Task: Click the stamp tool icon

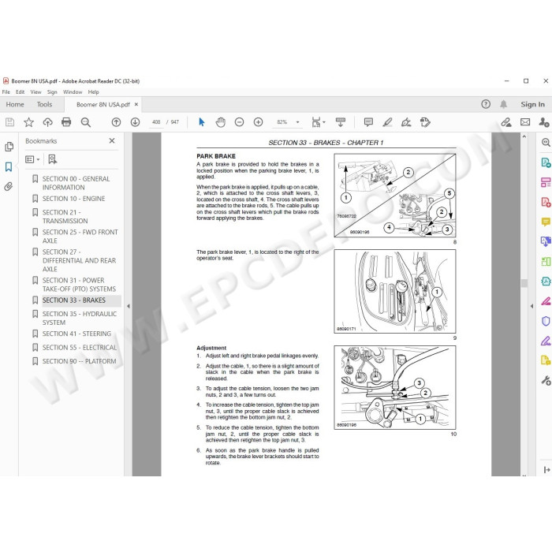Action: 425,122
